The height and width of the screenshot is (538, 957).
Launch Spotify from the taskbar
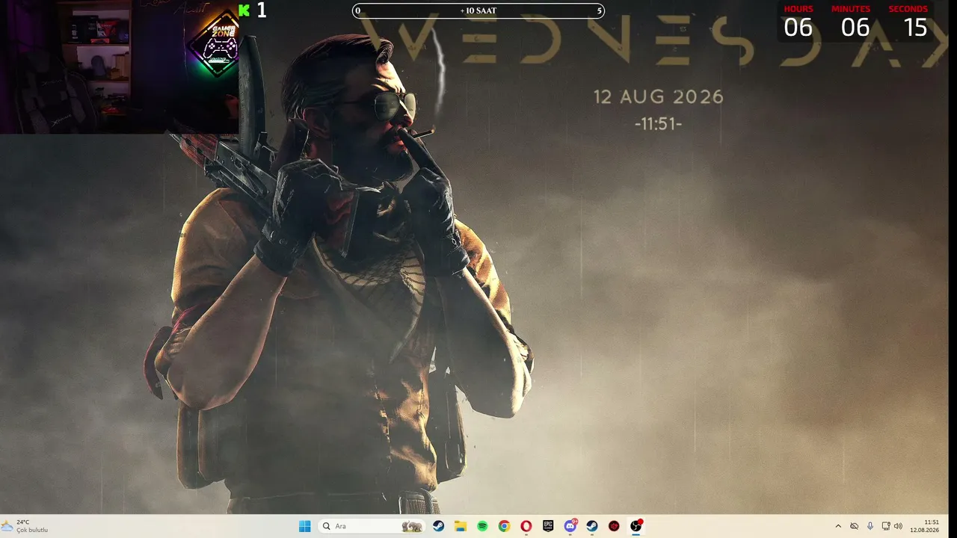pos(482,526)
